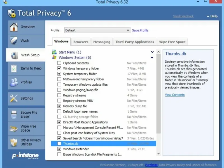
Task: Check CD burning storage folder checkbox
Action: 59,117
